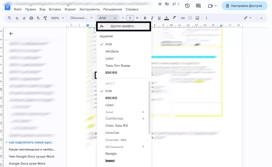The width and height of the screenshot is (272, 167).
Task: Expand EB Garamond font variants
Action: click(143, 147)
